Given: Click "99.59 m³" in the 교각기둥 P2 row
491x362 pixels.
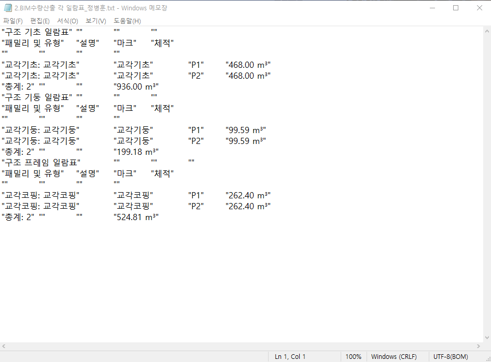Looking at the screenshot, I should coord(246,141).
